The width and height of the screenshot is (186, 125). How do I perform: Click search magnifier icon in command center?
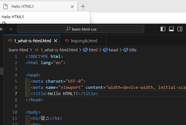point(68,29)
